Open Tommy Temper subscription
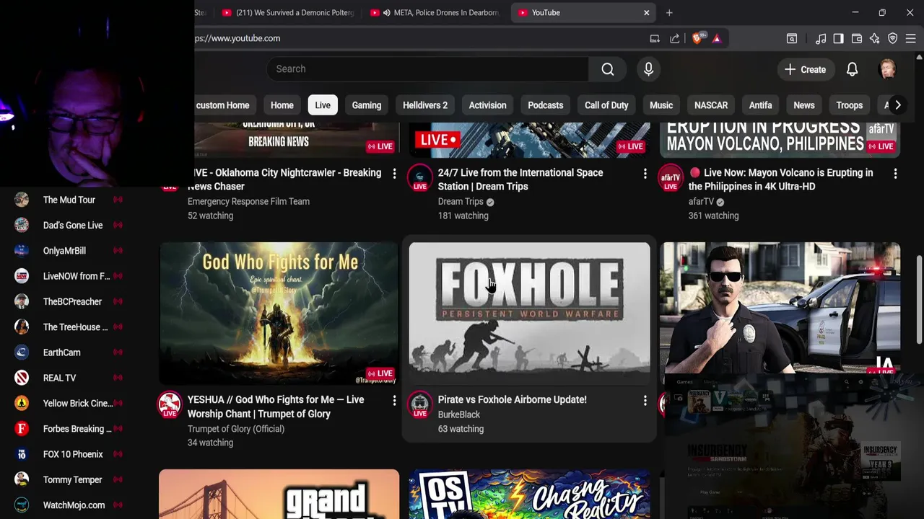Screen dimensions: 924x519 tap(69, 479)
